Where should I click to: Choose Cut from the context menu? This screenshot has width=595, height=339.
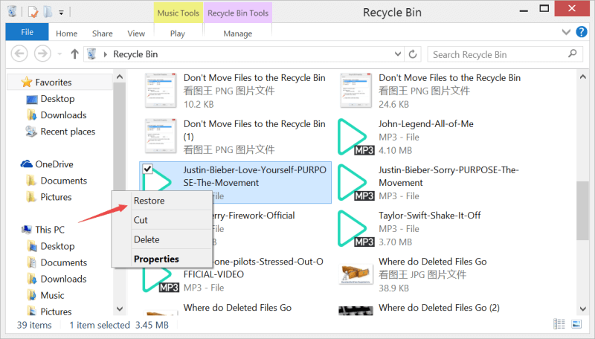coord(162,220)
